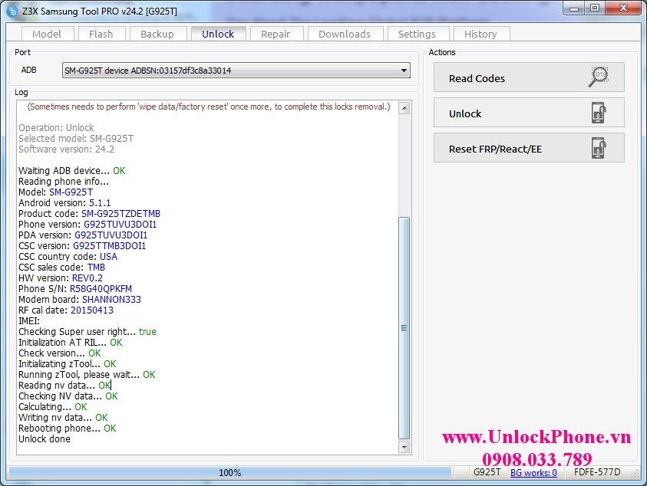This screenshot has width=647, height=486.
Task: Open the Backup tab
Action: (x=157, y=33)
